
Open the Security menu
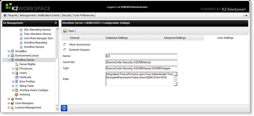click(67, 15)
